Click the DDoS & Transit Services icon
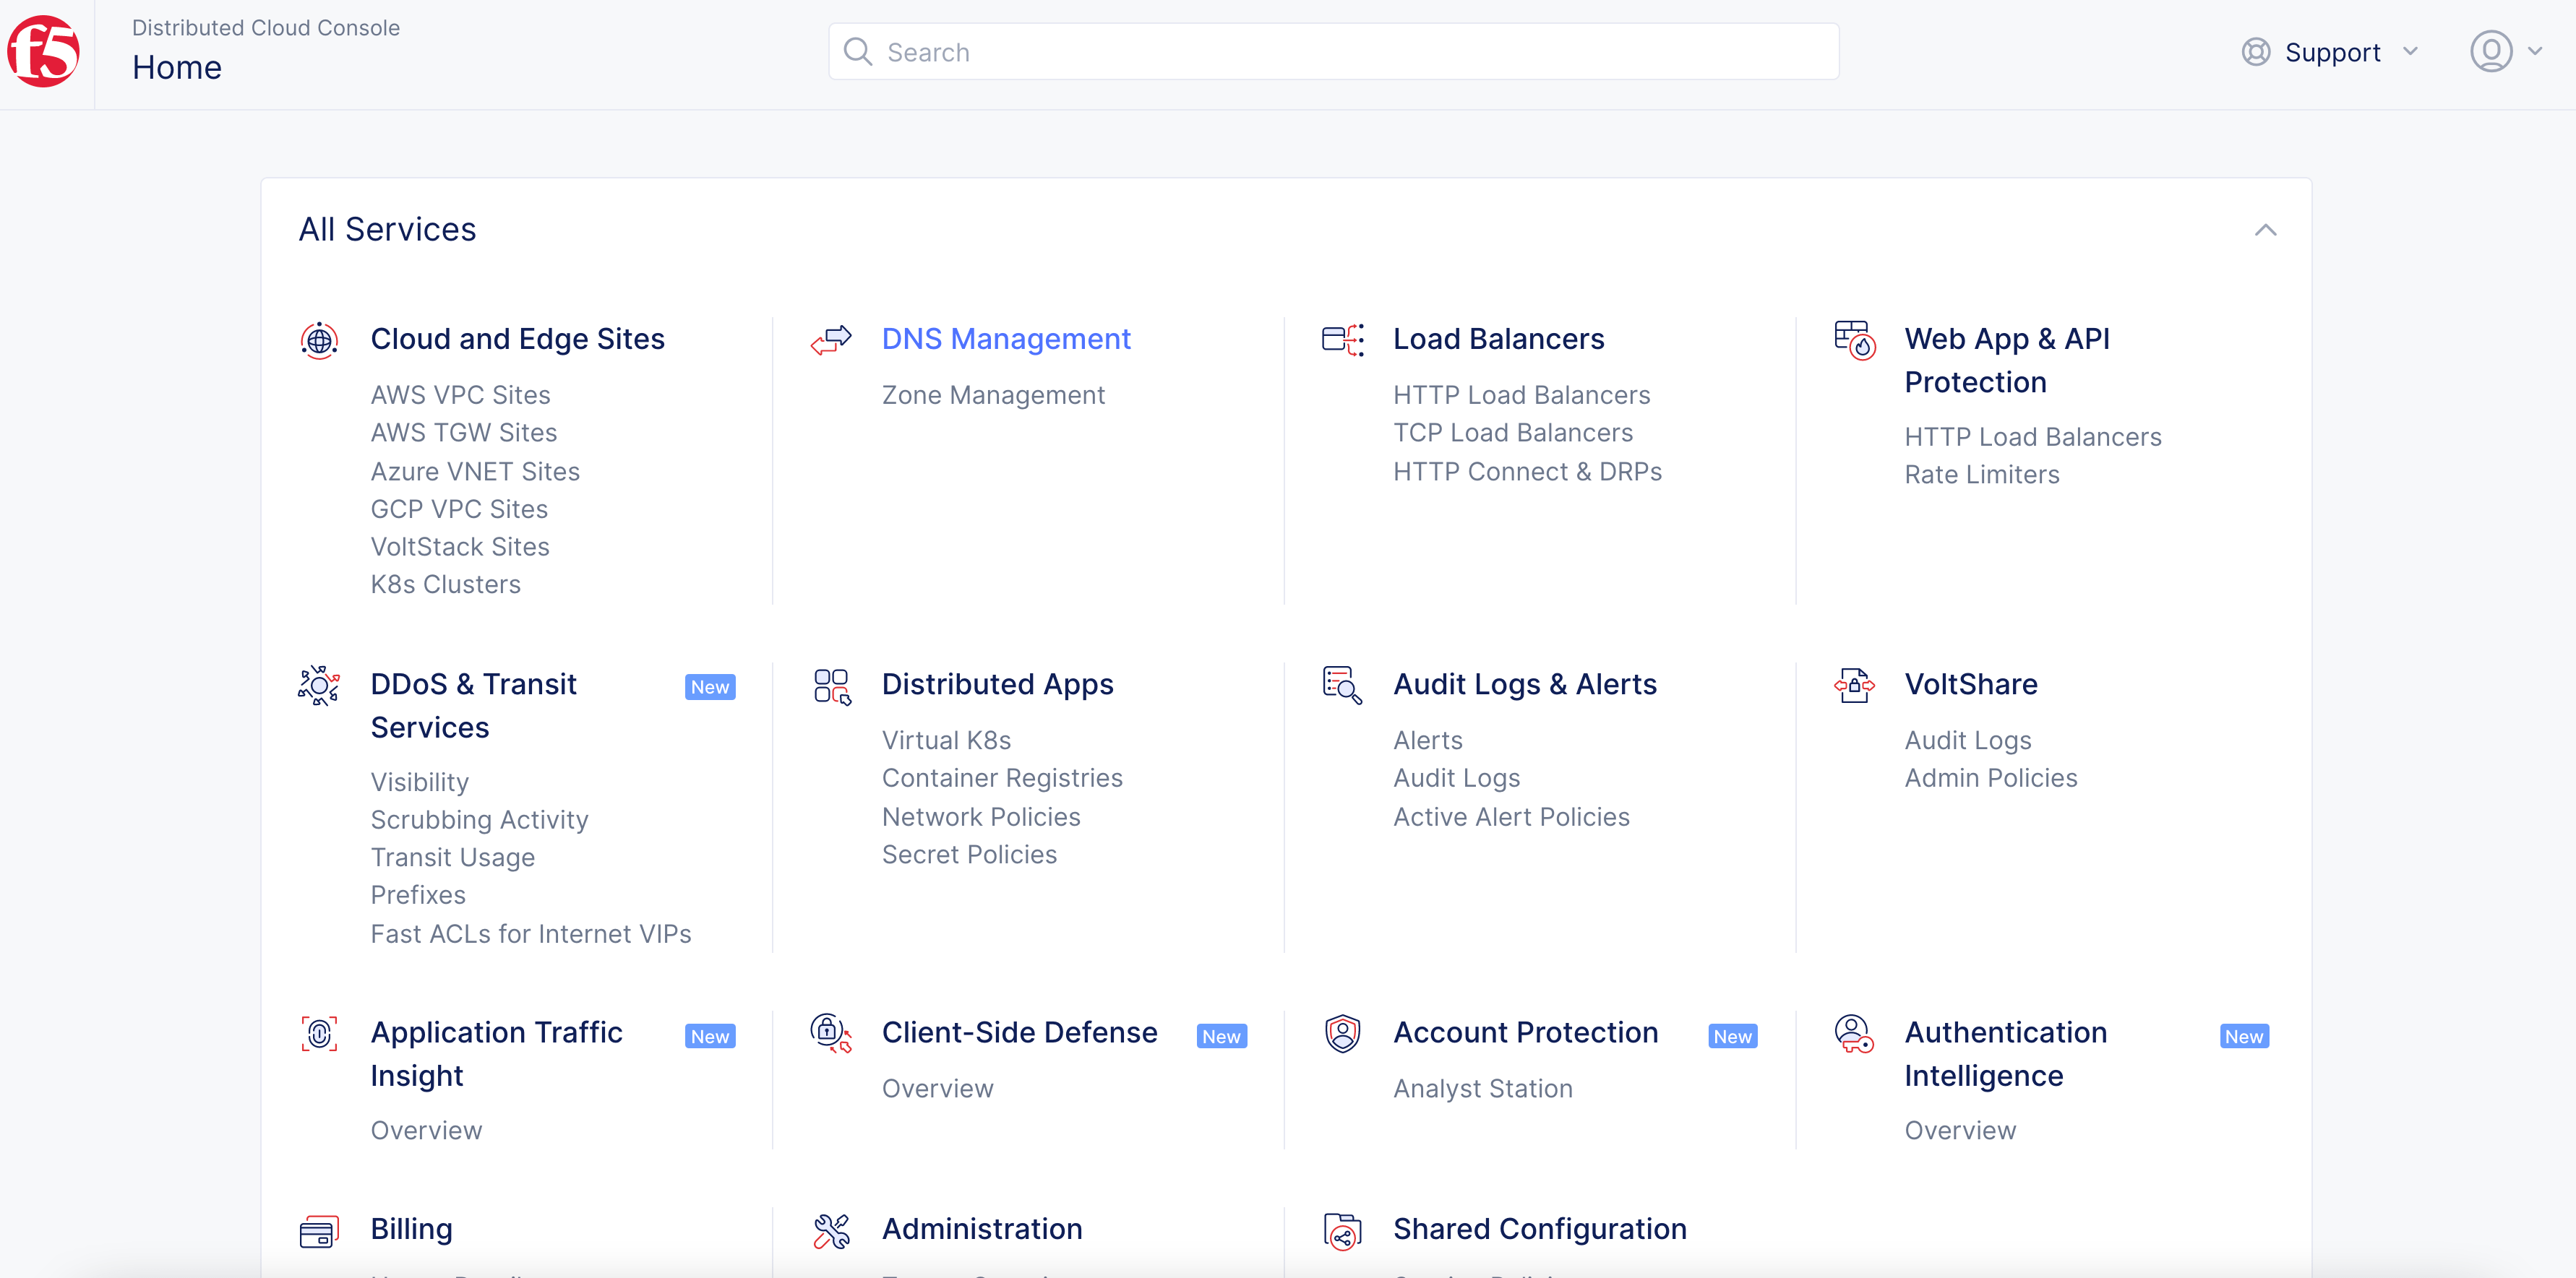This screenshot has height=1278, width=2576. click(318, 686)
